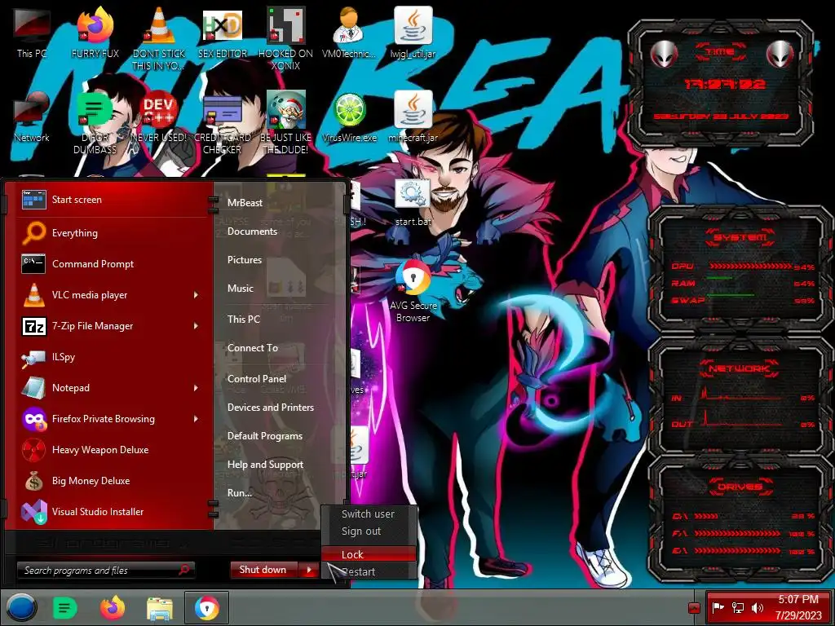This screenshot has height=626, width=835.
Task: Select the minecraft.jar file icon
Action: pos(413,116)
